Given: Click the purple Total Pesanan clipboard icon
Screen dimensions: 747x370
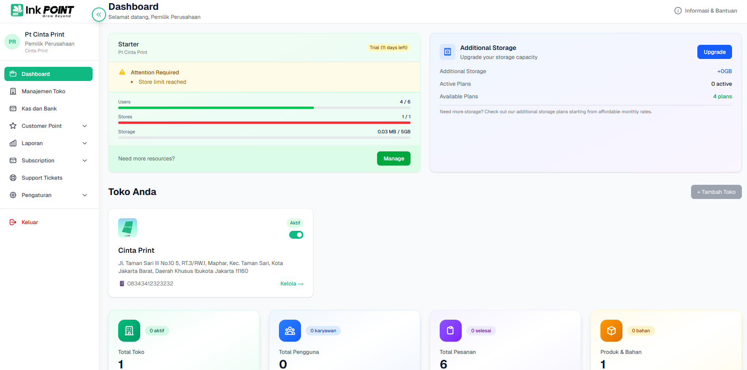Looking at the screenshot, I should tap(450, 331).
